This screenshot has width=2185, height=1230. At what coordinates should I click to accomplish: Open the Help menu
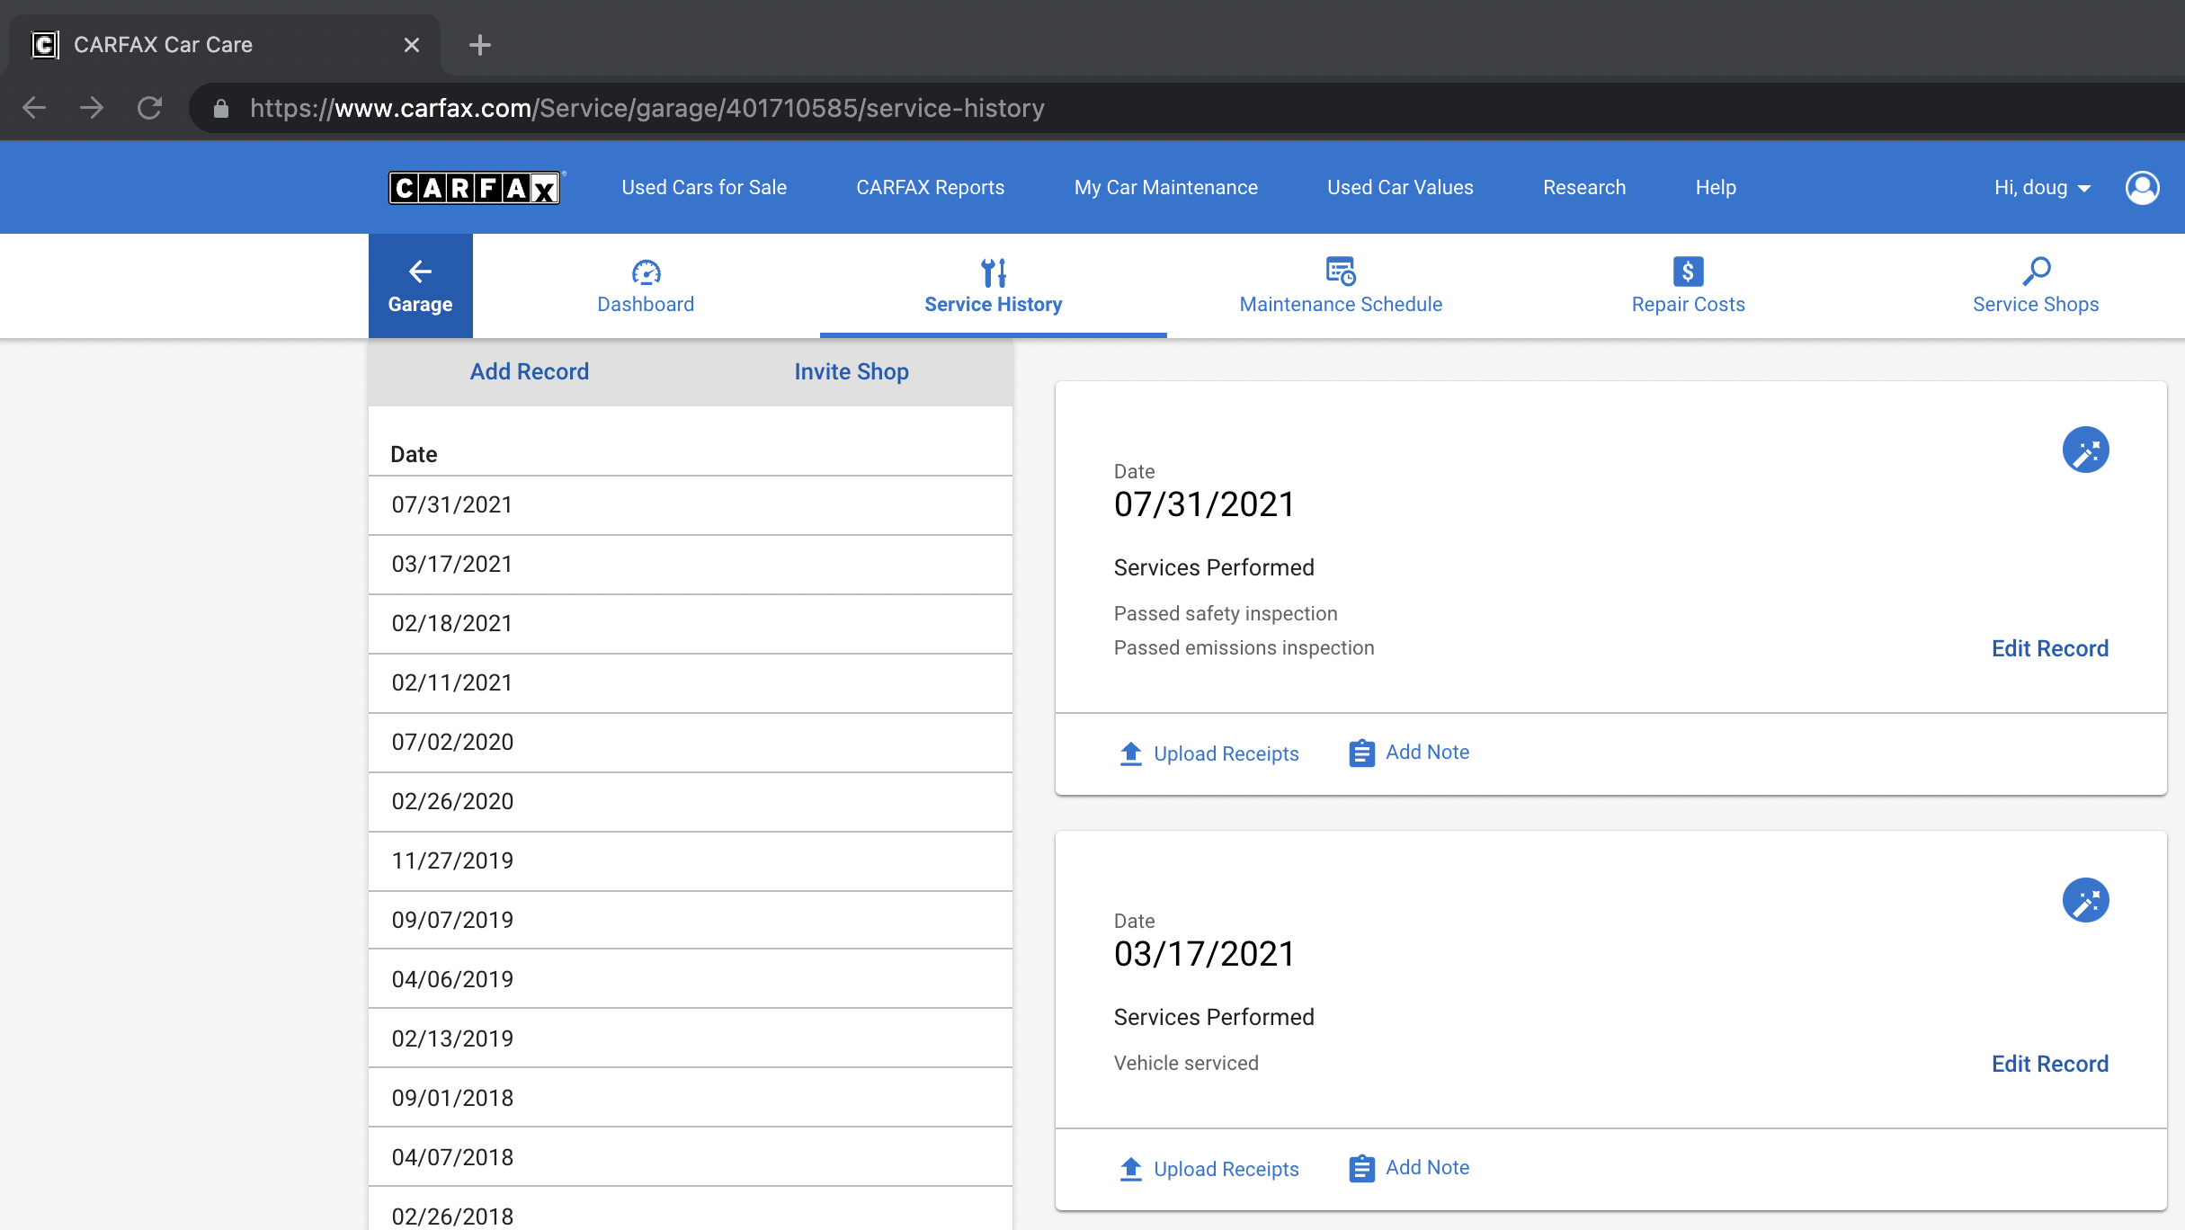coord(1716,187)
